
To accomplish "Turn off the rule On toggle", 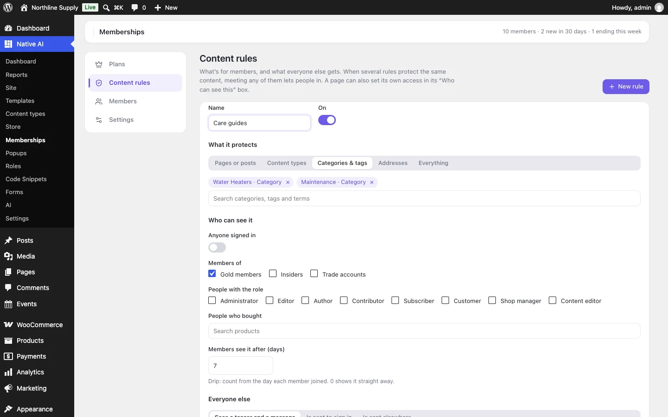I will point(327,120).
